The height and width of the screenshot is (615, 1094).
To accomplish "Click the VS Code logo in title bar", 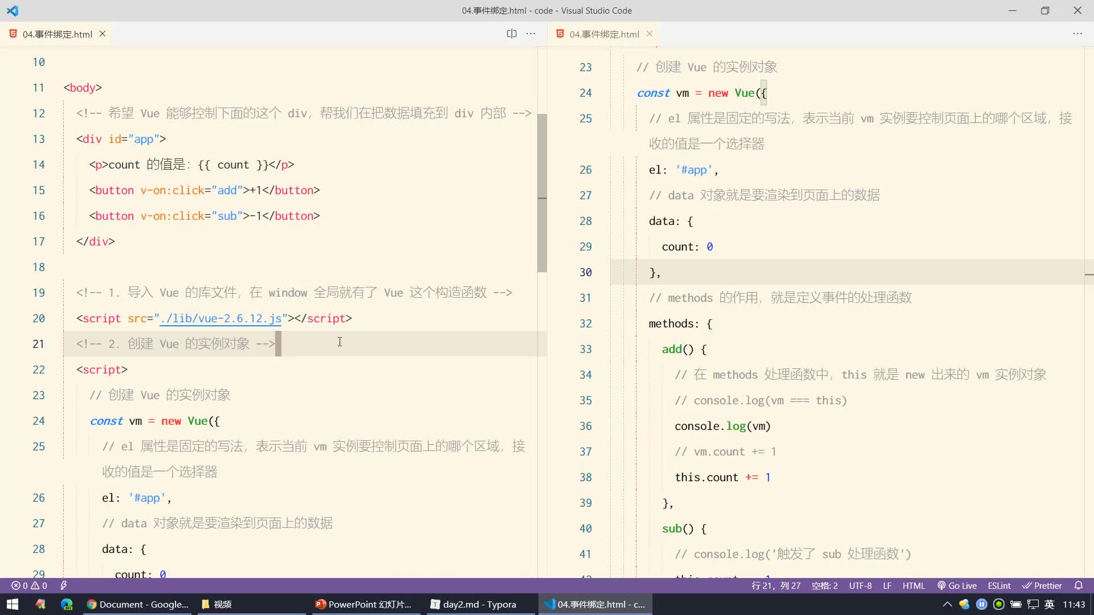I will point(13,10).
